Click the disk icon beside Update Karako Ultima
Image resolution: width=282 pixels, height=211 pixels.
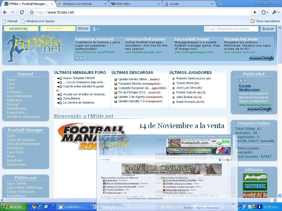(x=116, y=79)
